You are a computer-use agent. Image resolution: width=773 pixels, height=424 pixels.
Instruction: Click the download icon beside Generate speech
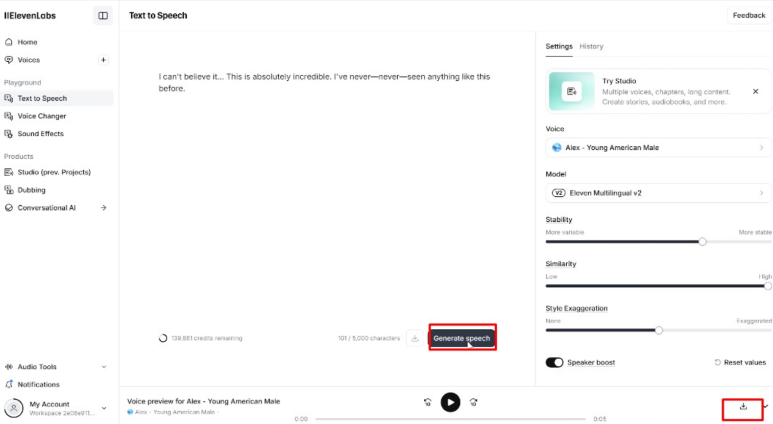click(415, 338)
